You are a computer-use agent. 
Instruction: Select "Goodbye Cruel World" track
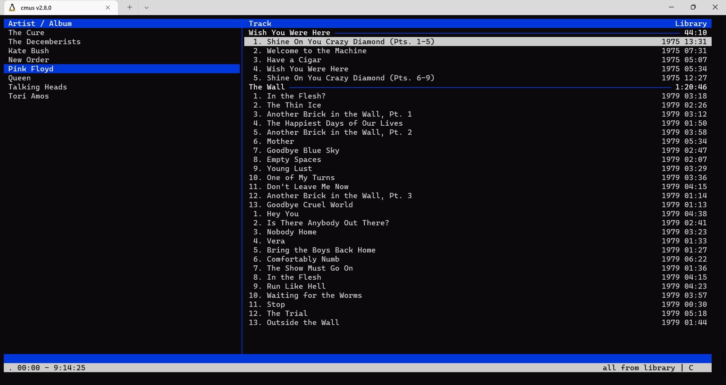click(478, 205)
